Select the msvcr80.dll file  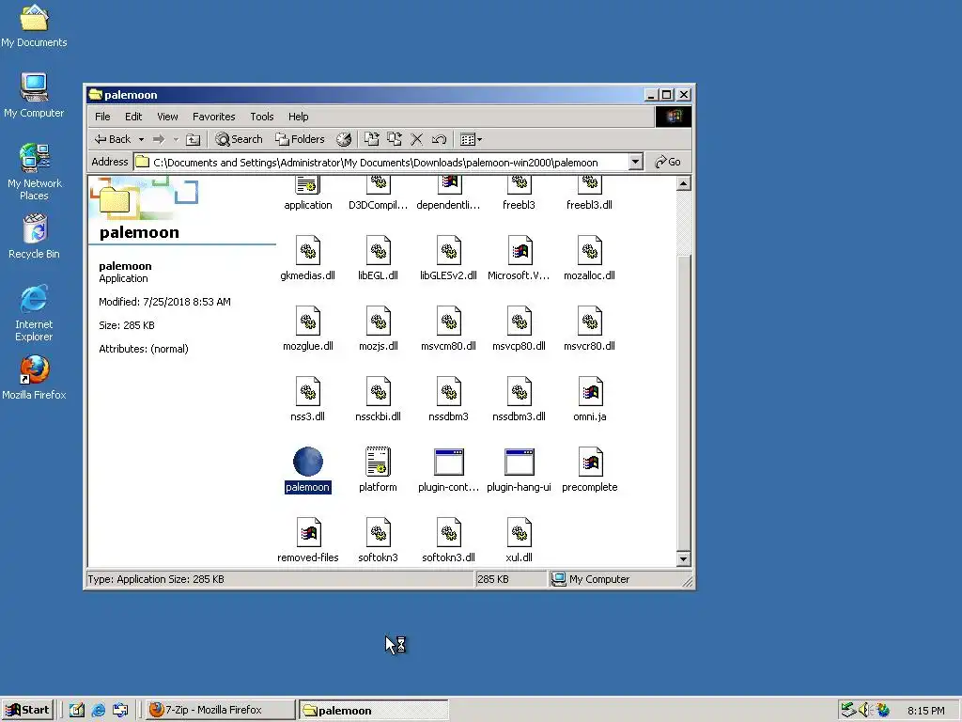pyautogui.click(x=590, y=321)
